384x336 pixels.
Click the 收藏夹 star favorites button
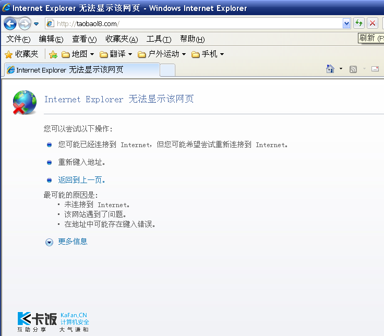(21, 54)
